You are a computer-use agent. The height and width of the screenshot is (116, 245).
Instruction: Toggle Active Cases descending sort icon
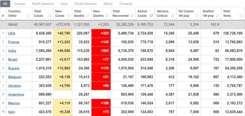click(151, 16)
